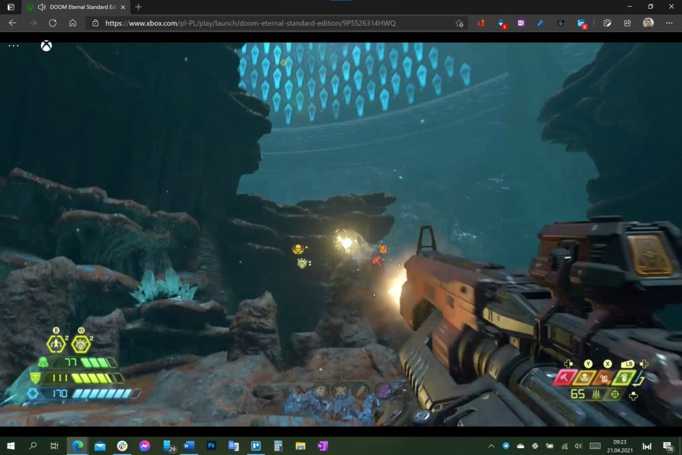
Task: Click the armor bar showing 111
Action: [x=76, y=378]
